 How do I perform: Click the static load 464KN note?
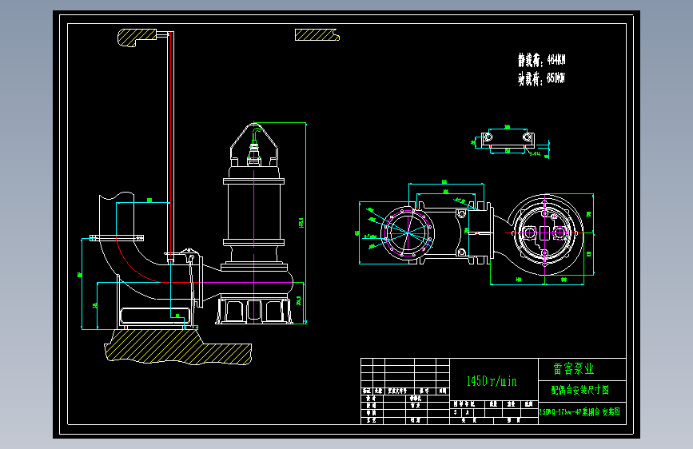[541, 59]
